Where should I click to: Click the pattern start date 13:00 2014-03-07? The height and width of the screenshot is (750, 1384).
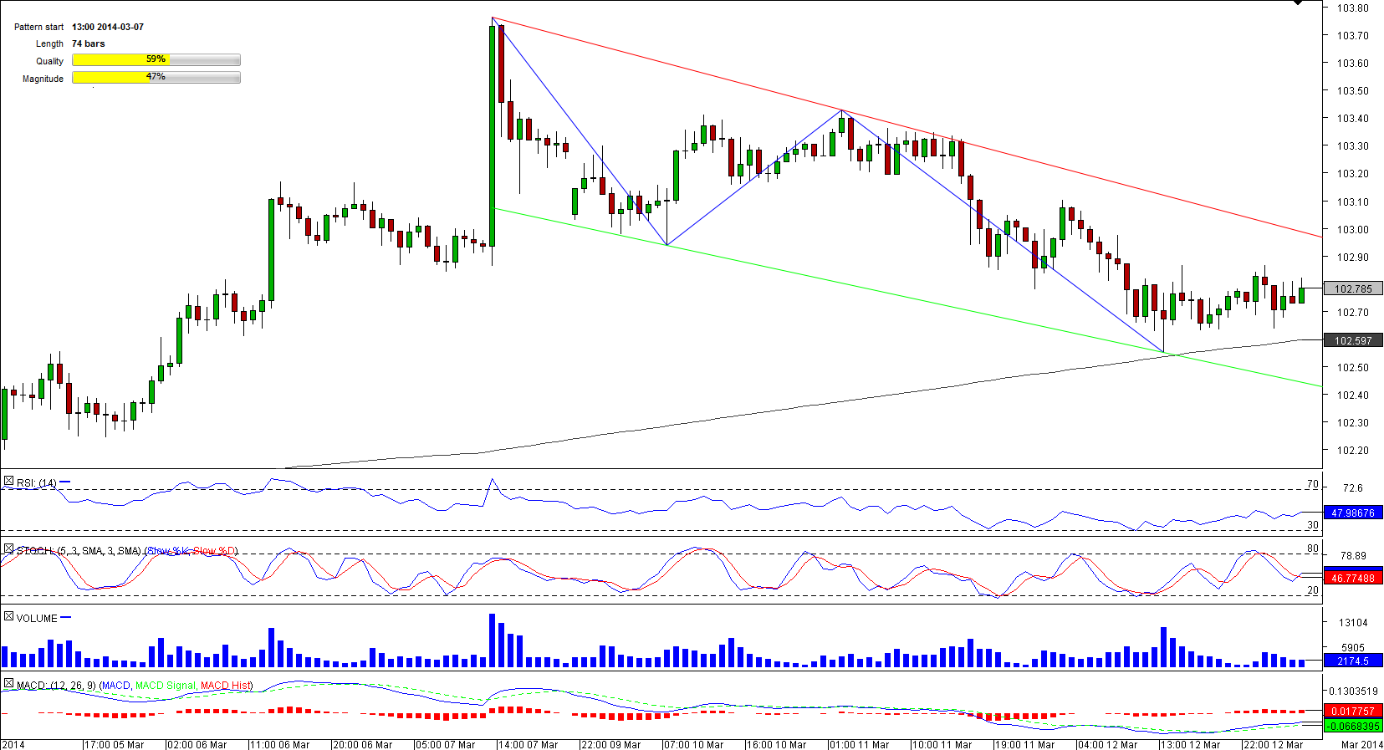tap(108, 27)
